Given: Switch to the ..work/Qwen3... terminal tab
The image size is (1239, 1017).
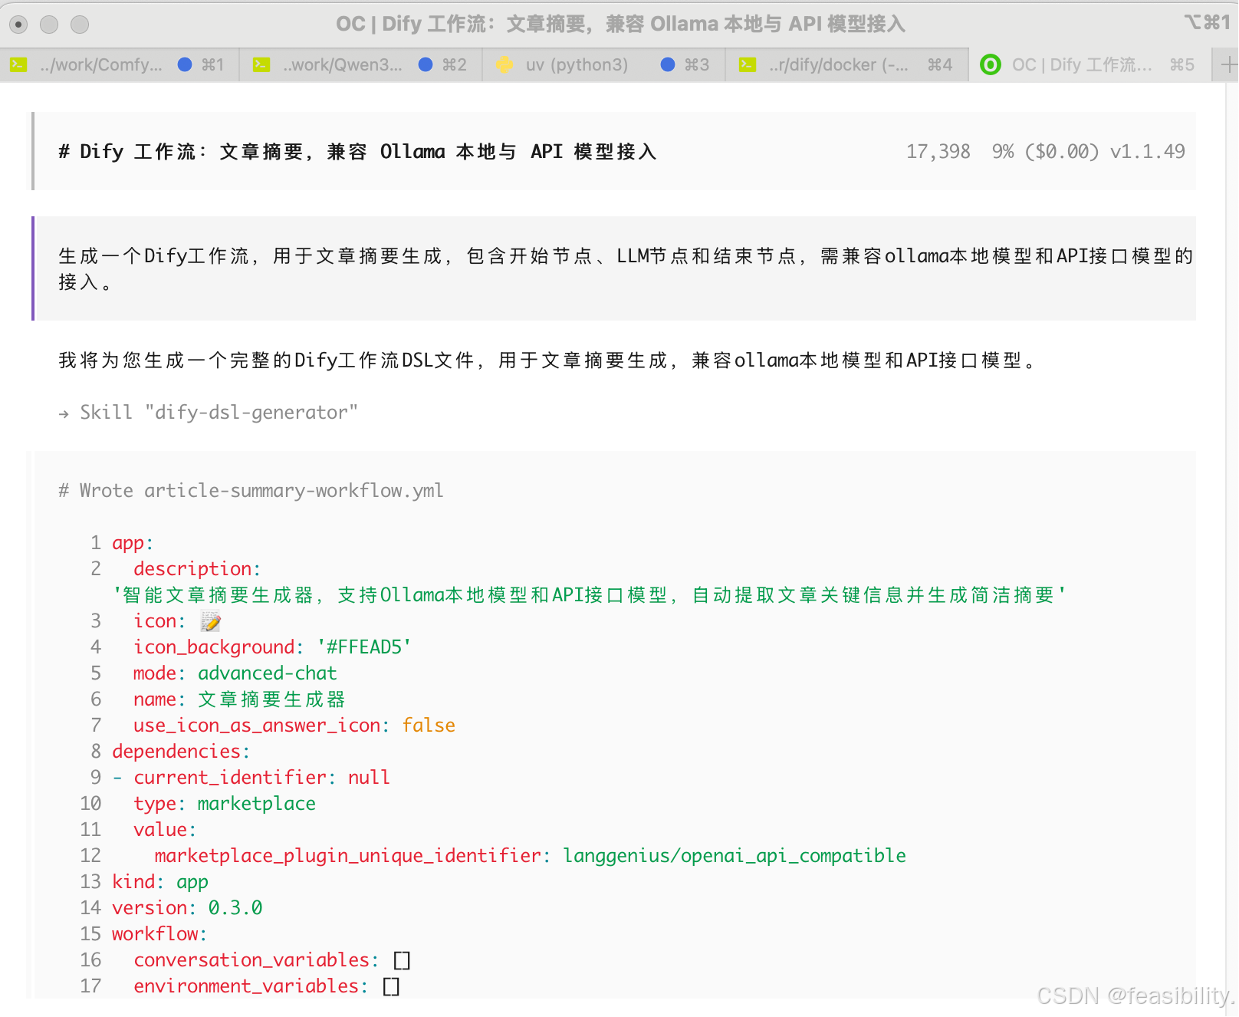Looking at the screenshot, I should (361, 65).
